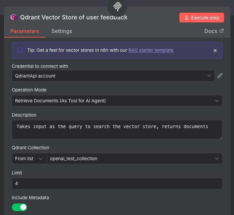Expand the openai_test_collection dropdown
The height and width of the screenshot is (215, 234).
click(x=134, y=158)
